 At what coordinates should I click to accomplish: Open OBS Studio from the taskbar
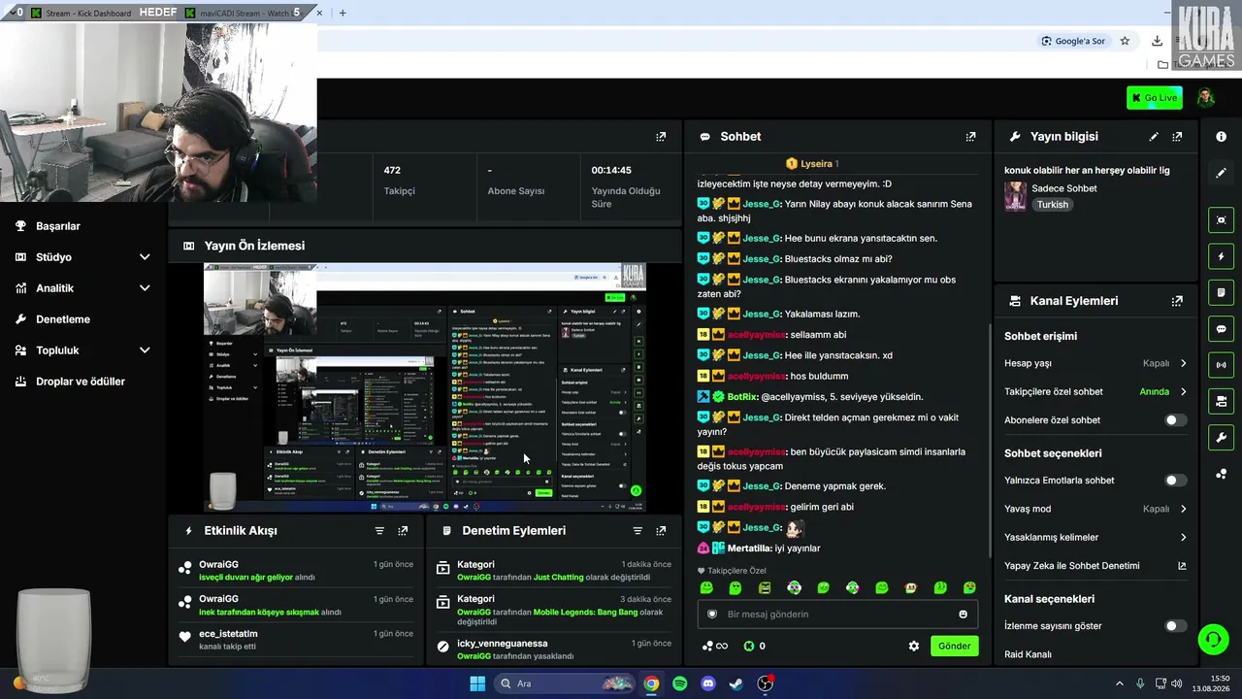(766, 683)
